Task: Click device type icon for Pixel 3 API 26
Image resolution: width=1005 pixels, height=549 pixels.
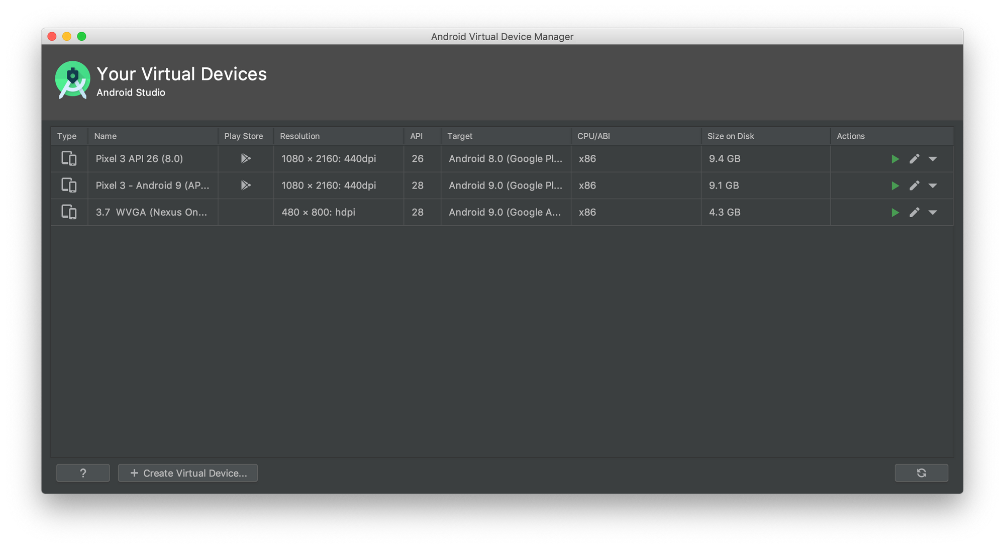Action: pyautogui.click(x=69, y=159)
